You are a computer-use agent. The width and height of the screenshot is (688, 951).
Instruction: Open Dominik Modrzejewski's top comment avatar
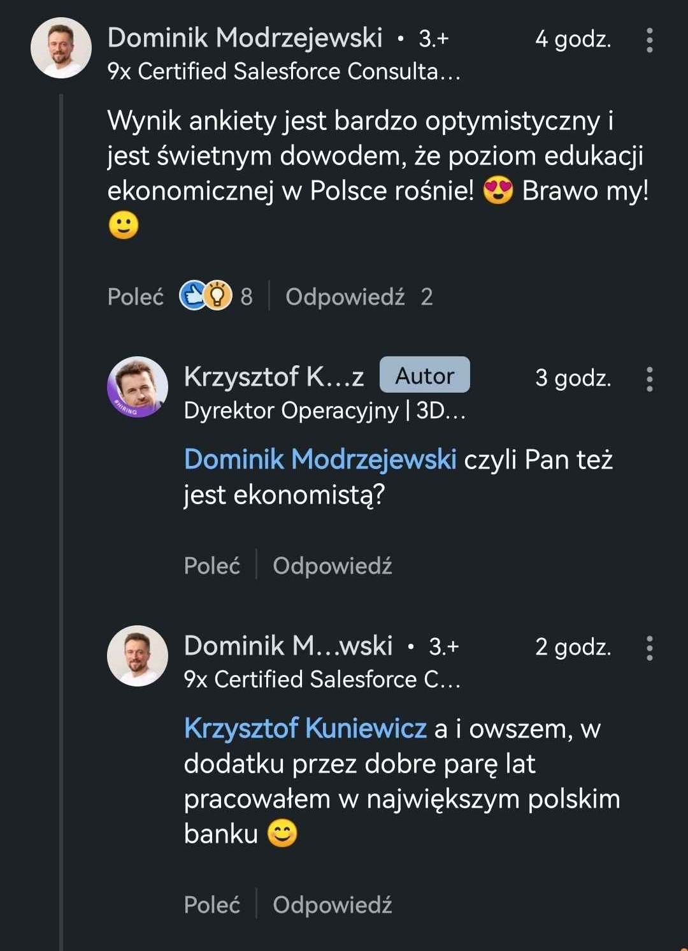tap(61, 48)
